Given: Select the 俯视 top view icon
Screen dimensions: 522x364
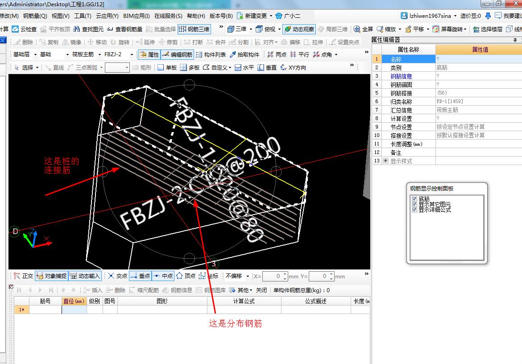Looking at the screenshot, I should (259, 29).
